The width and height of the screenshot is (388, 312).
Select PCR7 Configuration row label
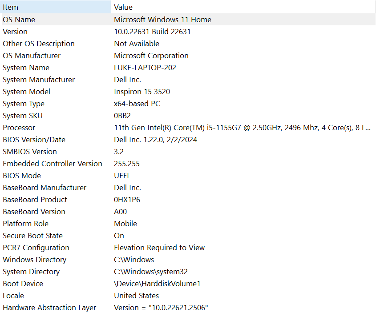tap(36, 248)
